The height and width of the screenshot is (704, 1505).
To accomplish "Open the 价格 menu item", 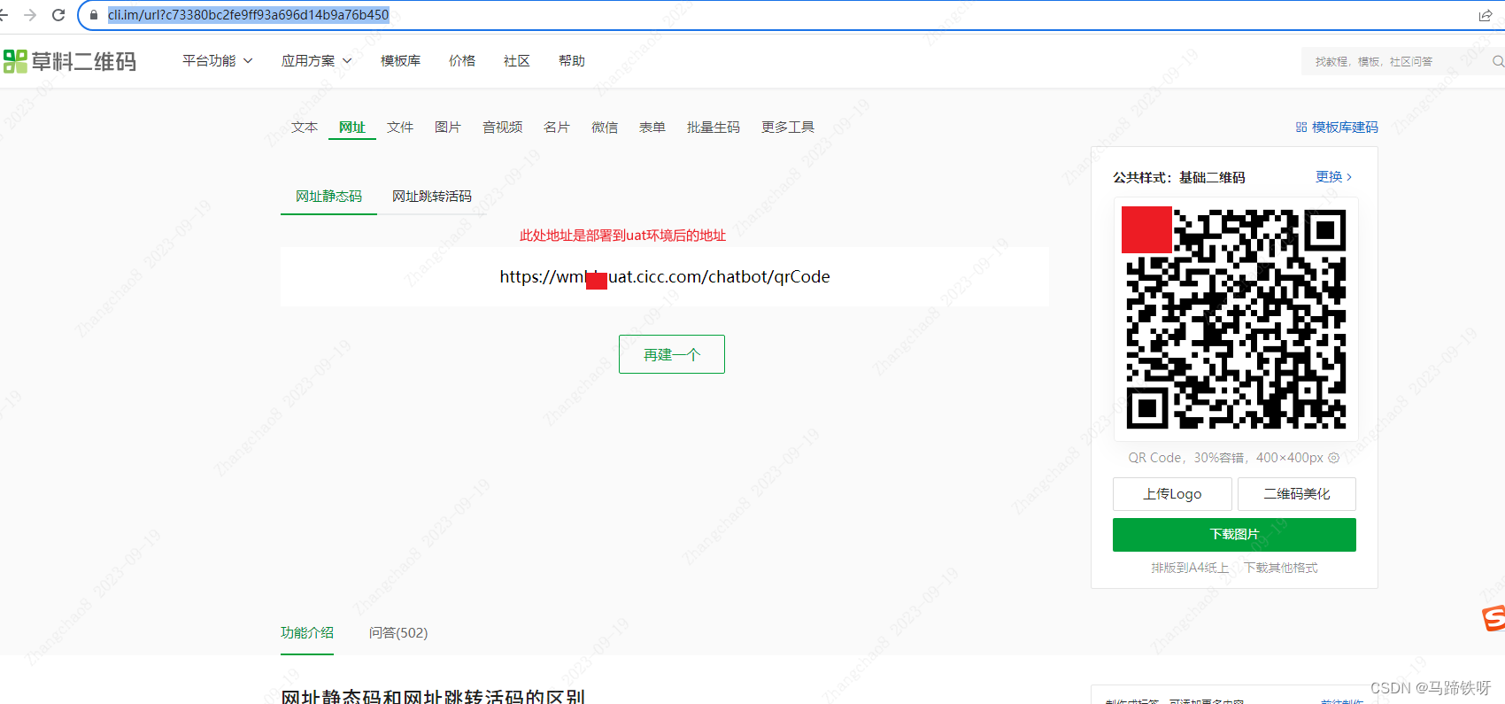I will (x=462, y=61).
